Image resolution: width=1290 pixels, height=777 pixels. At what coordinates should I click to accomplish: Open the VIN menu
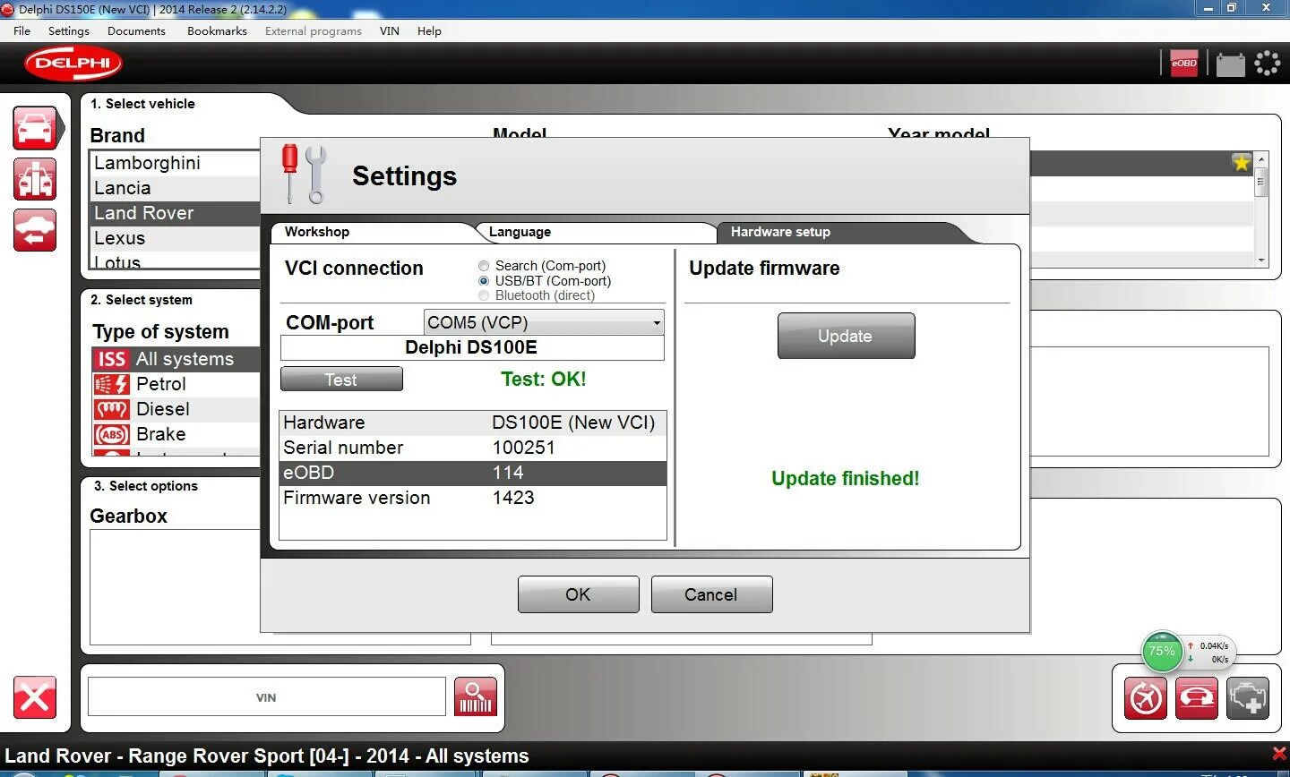tap(390, 30)
